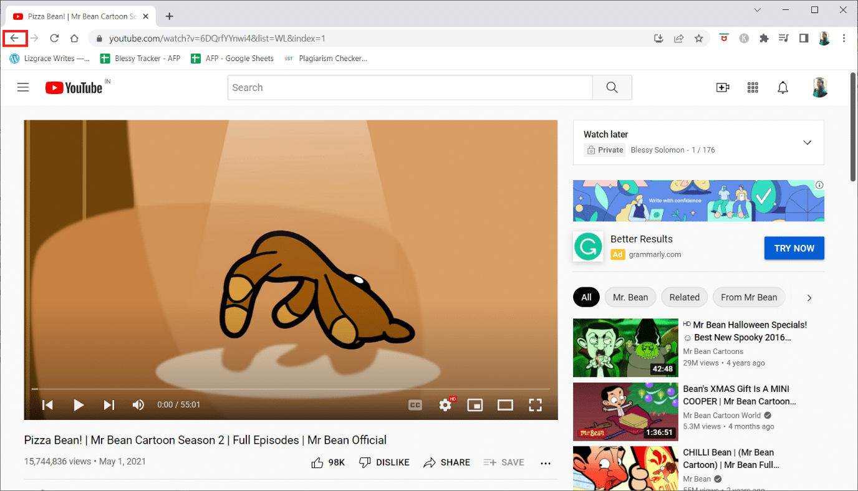Open the hamburger guide menu
This screenshot has height=491, width=858.
point(23,88)
